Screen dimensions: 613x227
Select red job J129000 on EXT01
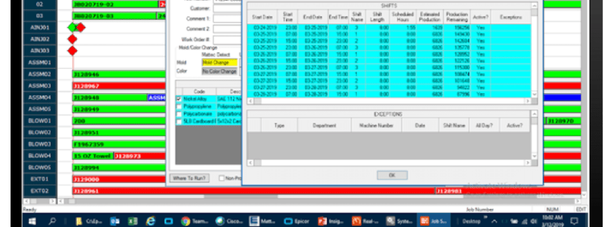[x=119, y=179]
